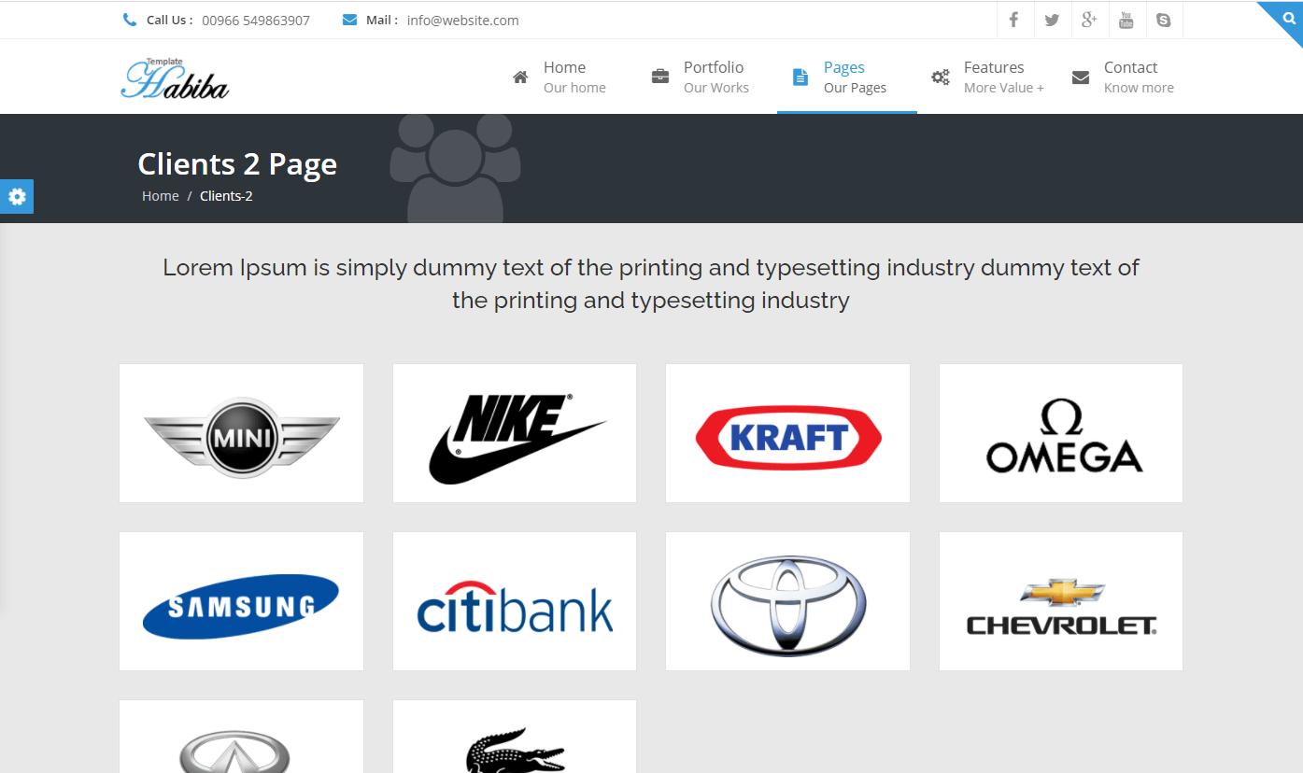Open the Skype social icon
This screenshot has width=1303, height=773.
pos(1164,20)
